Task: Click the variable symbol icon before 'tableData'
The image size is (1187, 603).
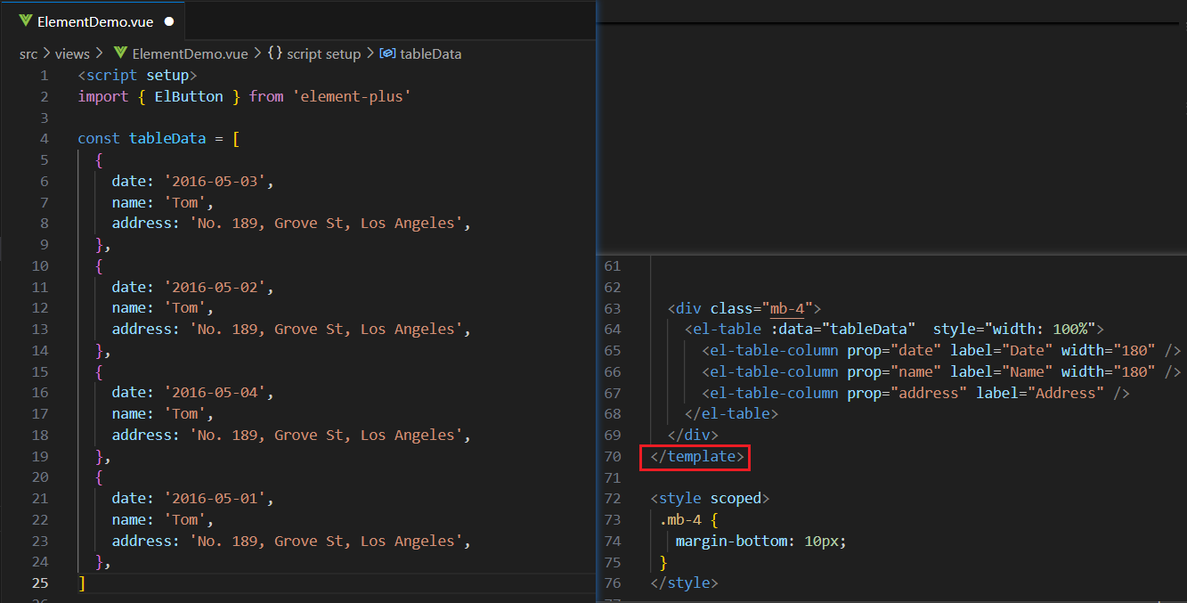Action: [387, 53]
